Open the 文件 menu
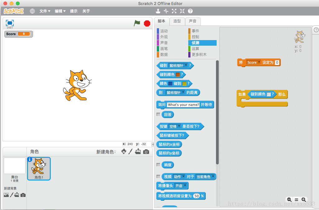Screen dimensions: 319x210 pos(45,11)
